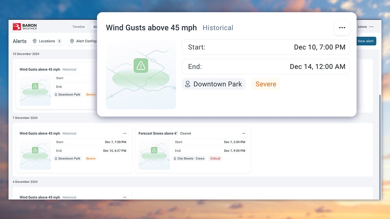The height and width of the screenshot is (219, 390).
Task: Select the End time field showing Dec 14, 12:00 AM
Action: pos(266,67)
